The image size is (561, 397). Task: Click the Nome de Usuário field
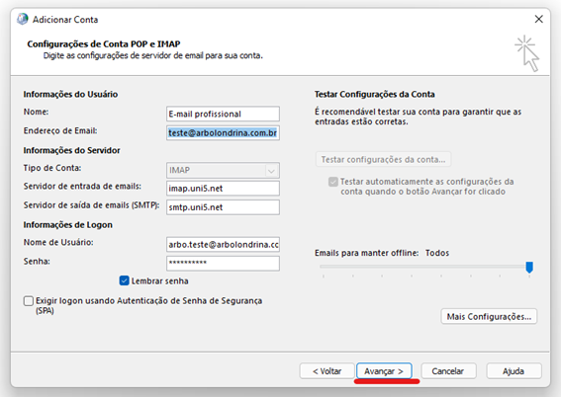tap(223, 245)
